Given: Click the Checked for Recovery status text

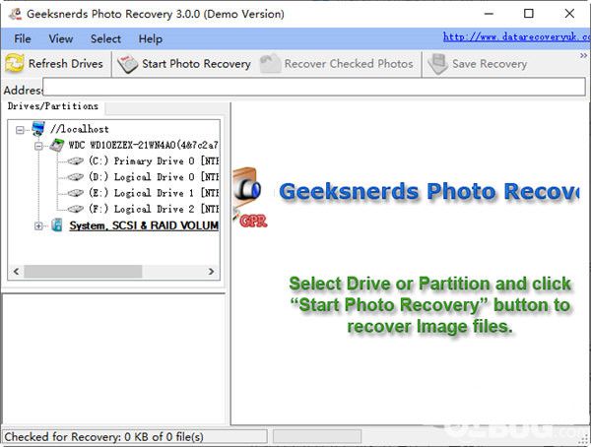Looking at the screenshot, I should (x=103, y=437).
